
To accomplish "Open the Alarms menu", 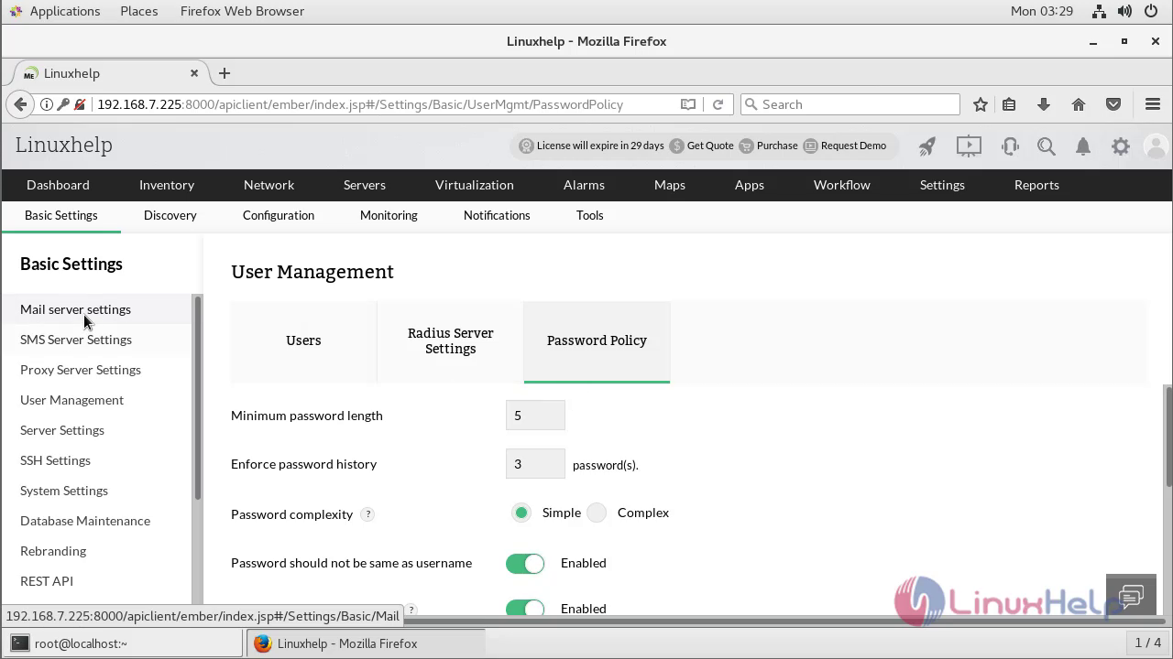I will [584, 185].
